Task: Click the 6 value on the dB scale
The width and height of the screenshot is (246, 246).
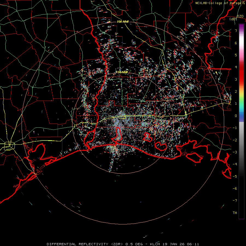Action: [x=236, y=43]
